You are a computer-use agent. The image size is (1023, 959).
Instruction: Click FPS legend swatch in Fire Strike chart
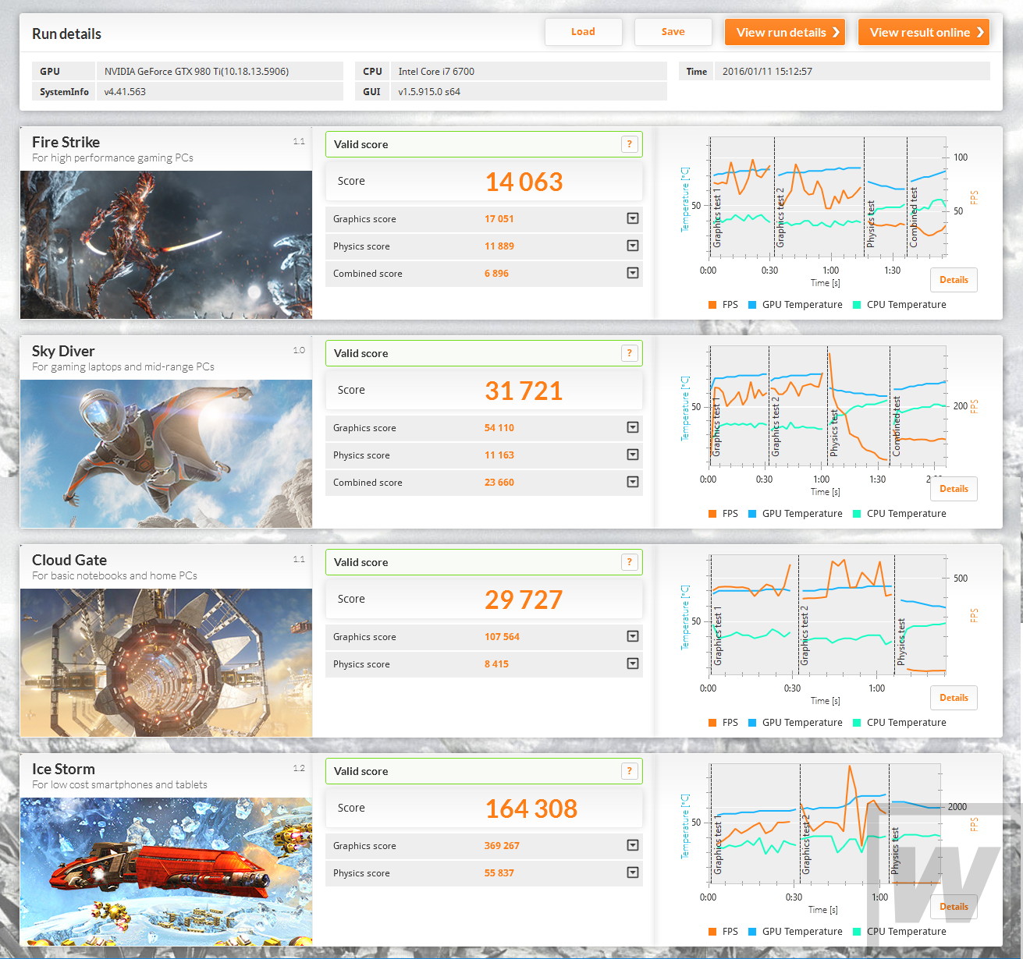coord(712,305)
